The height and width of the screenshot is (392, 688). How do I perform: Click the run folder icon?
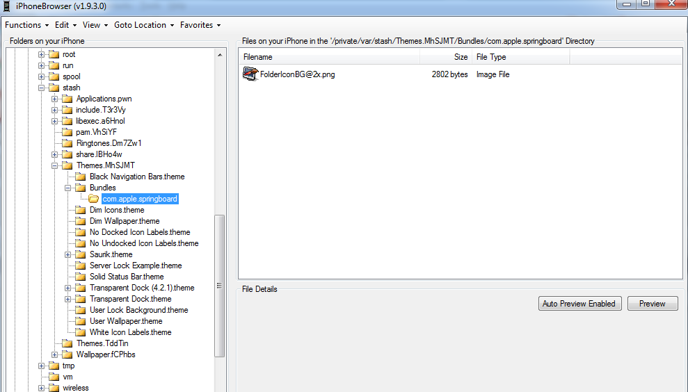click(54, 65)
